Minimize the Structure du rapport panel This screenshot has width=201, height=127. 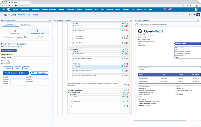(x=131, y=20)
